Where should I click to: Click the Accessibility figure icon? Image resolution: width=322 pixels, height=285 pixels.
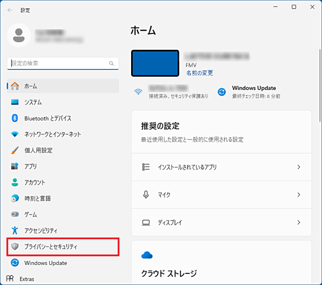(x=15, y=230)
